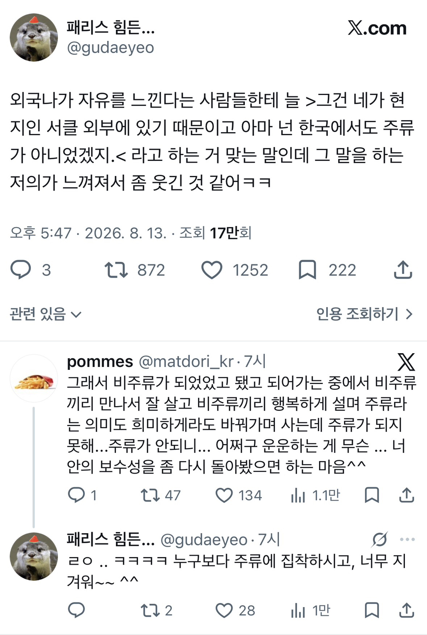
Task: Click the X logo beside pommes reply
Action: click(406, 361)
